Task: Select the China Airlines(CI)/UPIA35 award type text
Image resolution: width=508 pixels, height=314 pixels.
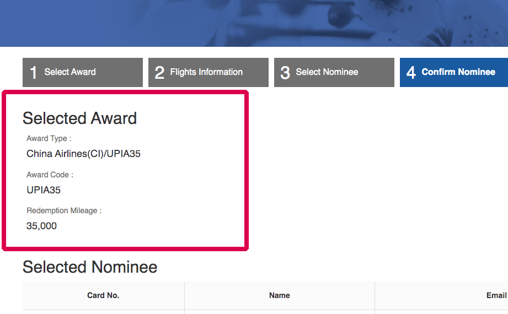Action: click(83, 154)
